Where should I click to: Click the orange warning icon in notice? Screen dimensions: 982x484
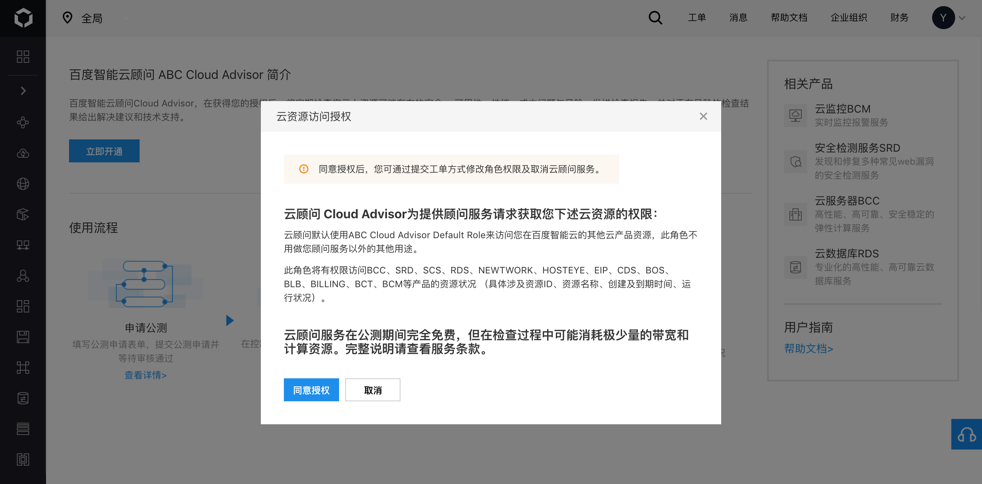(x=304, y=169)
